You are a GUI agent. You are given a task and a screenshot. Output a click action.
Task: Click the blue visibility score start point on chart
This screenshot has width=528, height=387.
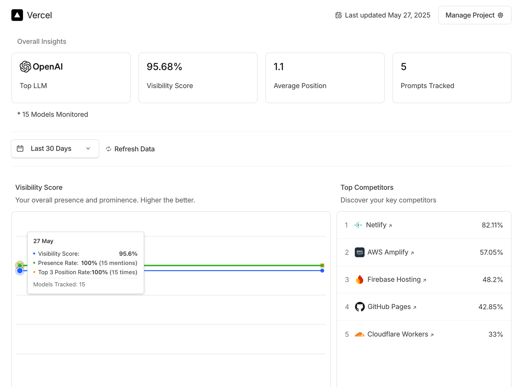coord(20,271)
